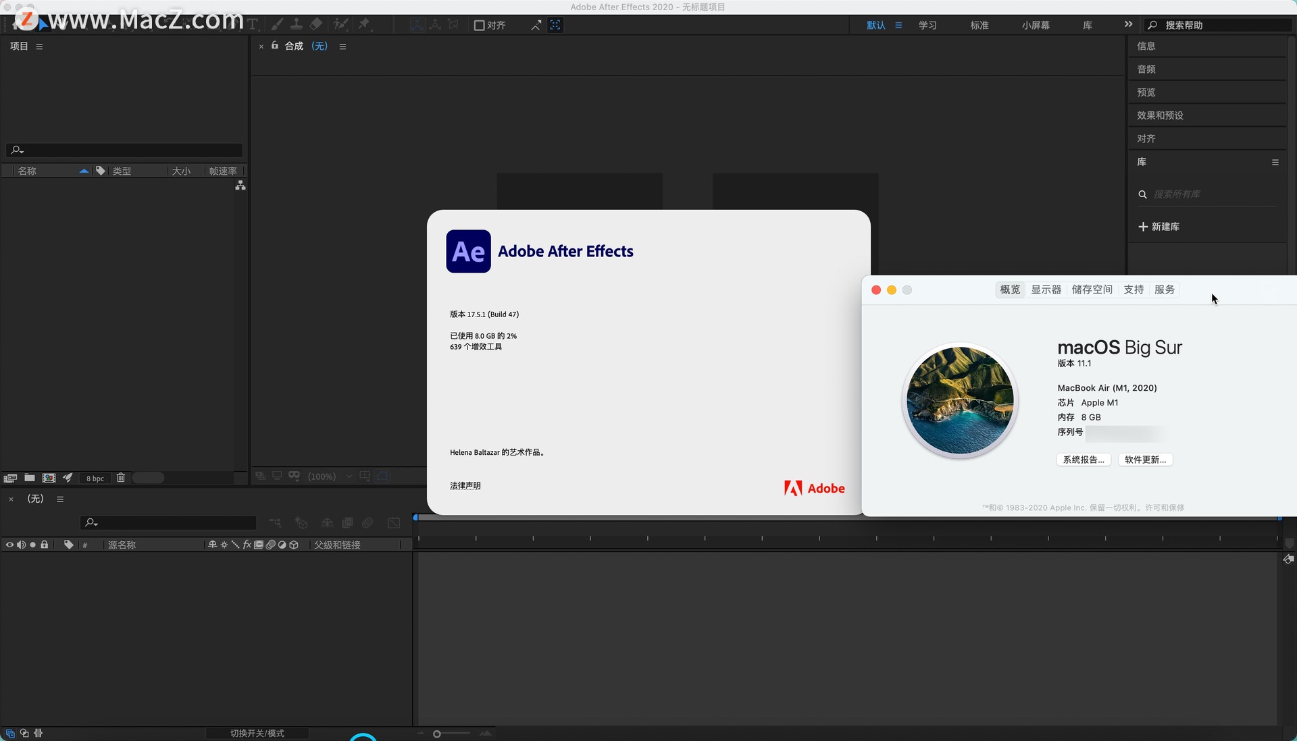Click the label tag column icon
1297x741 pixels.
point(100,171)
